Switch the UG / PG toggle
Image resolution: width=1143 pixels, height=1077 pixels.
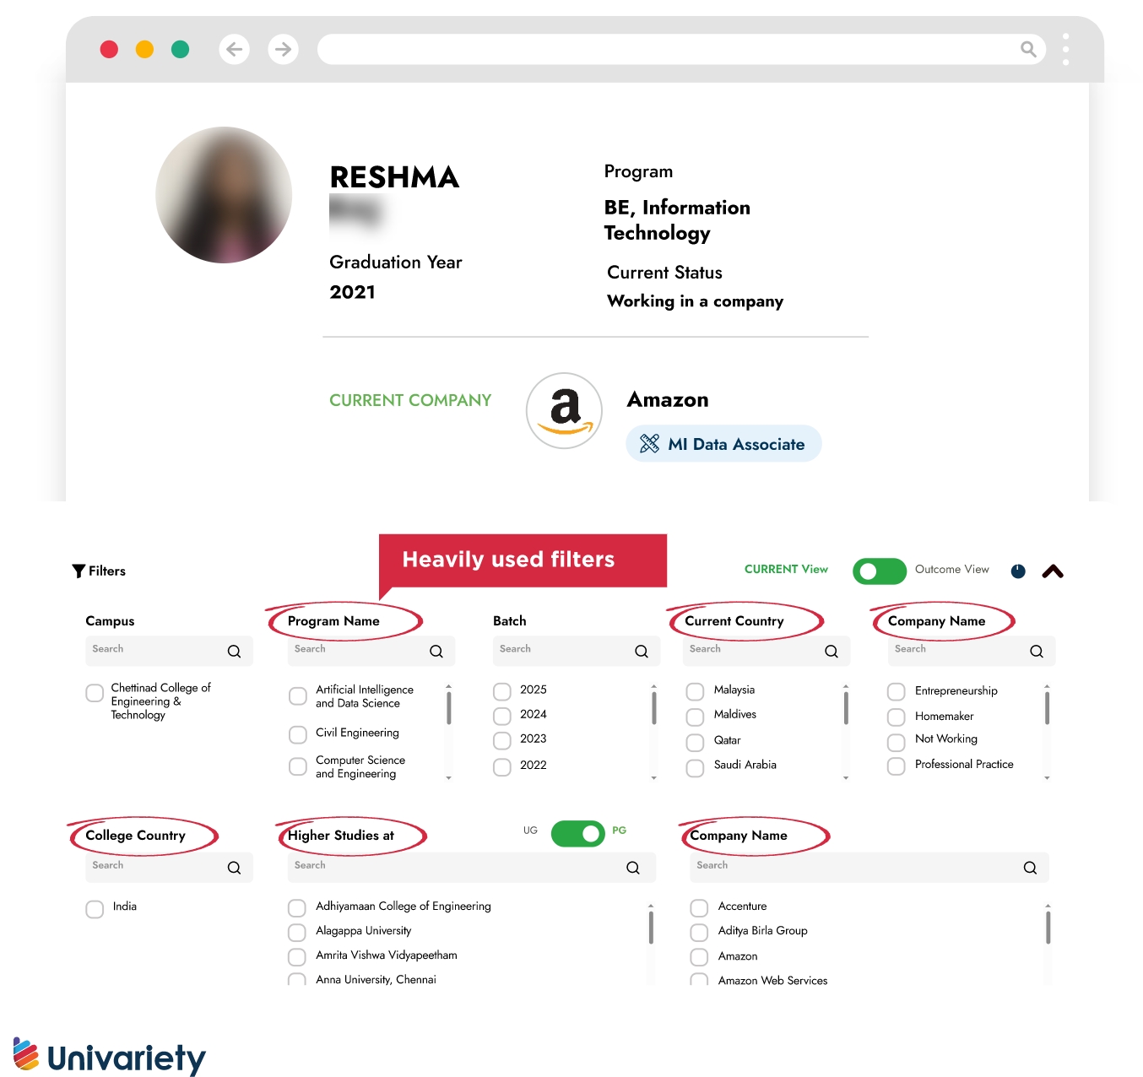tap(578, 834)
